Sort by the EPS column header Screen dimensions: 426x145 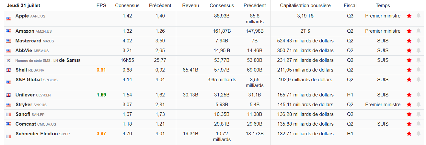click(x=101, y=6)
